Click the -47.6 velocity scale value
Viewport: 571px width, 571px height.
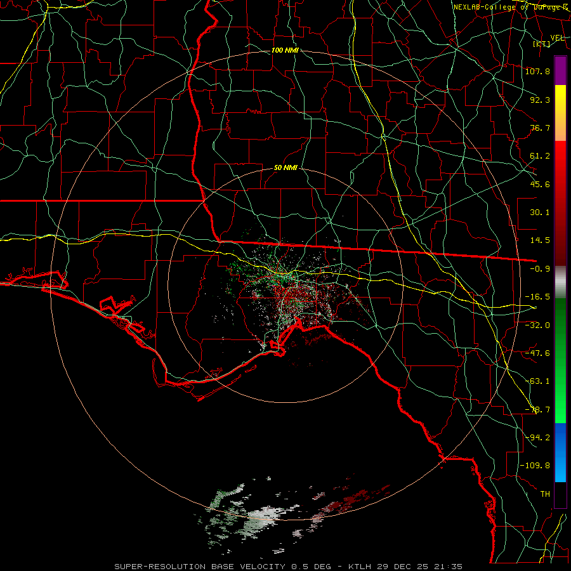[x=537, y=353]
